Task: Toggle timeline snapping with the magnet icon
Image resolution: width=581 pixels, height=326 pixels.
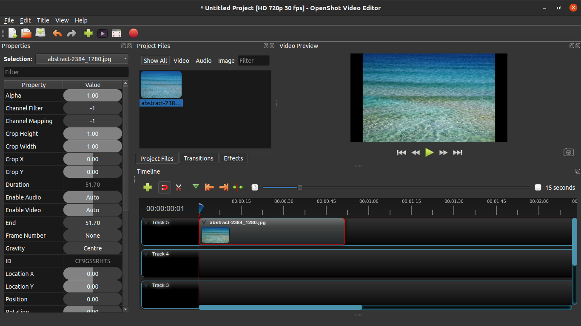Action: click(x=165, y=187)
